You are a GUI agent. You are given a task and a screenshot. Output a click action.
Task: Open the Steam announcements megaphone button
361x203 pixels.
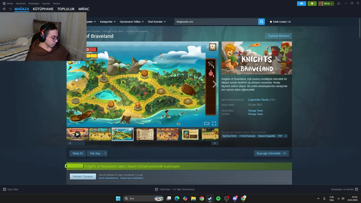tap(301, 4)
